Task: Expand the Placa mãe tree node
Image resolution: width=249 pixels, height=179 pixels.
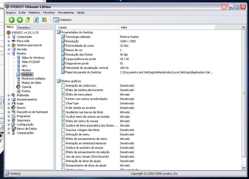Action: (9, 41)
